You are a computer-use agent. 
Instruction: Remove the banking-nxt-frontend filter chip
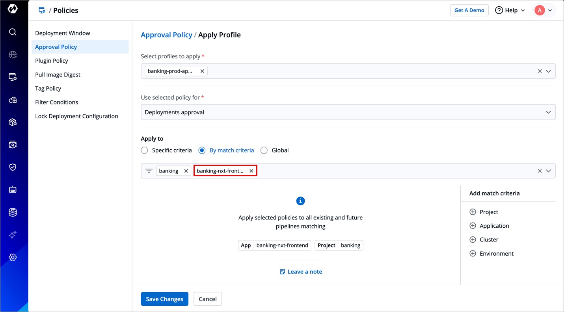point(251,171)
